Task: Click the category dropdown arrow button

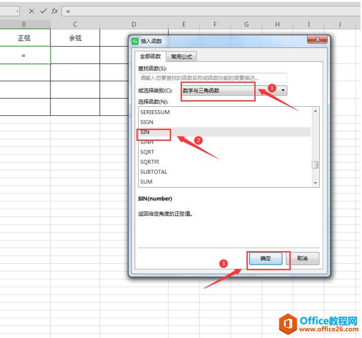Action: 283,90
